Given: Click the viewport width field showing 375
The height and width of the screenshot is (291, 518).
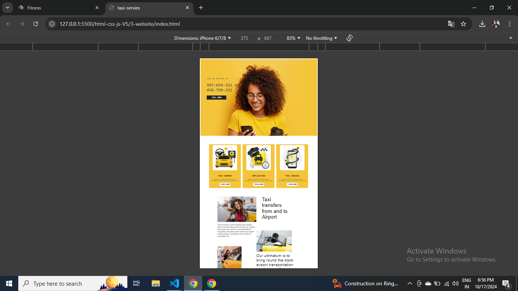Looking at the screenshot, I should coord(244,38).
